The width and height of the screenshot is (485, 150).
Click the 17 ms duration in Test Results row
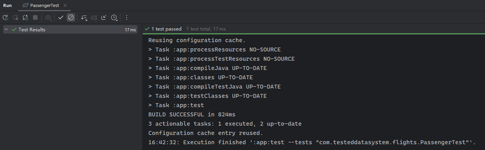130,30
